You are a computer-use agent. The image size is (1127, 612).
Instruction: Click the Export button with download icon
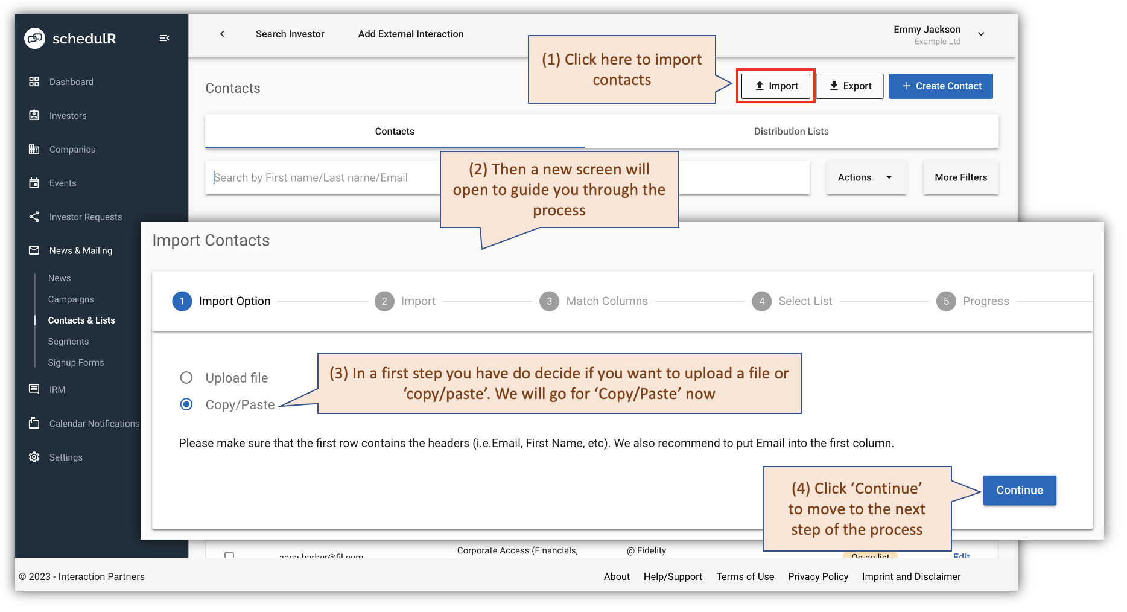tap(849, 86)
